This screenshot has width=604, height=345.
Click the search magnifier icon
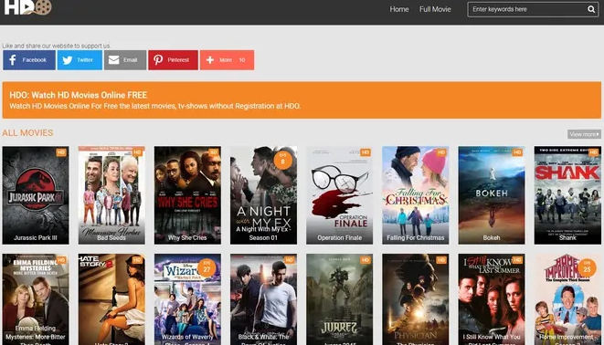[x=591, y=9]
